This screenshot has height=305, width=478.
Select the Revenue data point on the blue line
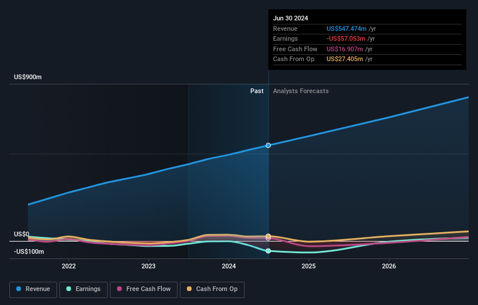pos(268,146)
